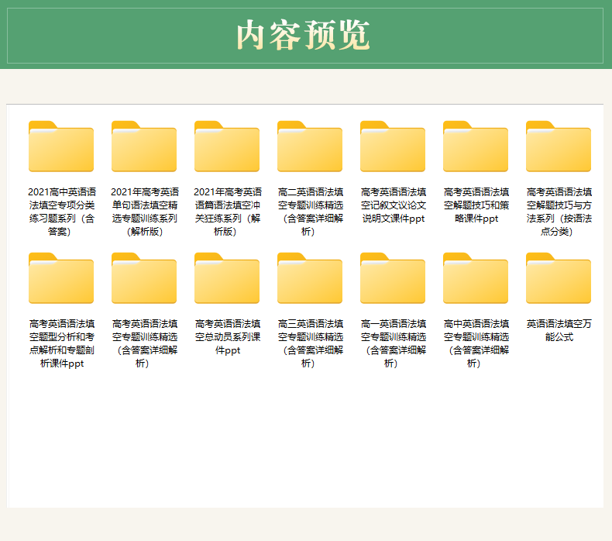Click the label text "高三英语语法填空专题训练精选（含答案详细解析）"
Image resolution: width=612 pixels, height=541 pixels.
point(311,343)
